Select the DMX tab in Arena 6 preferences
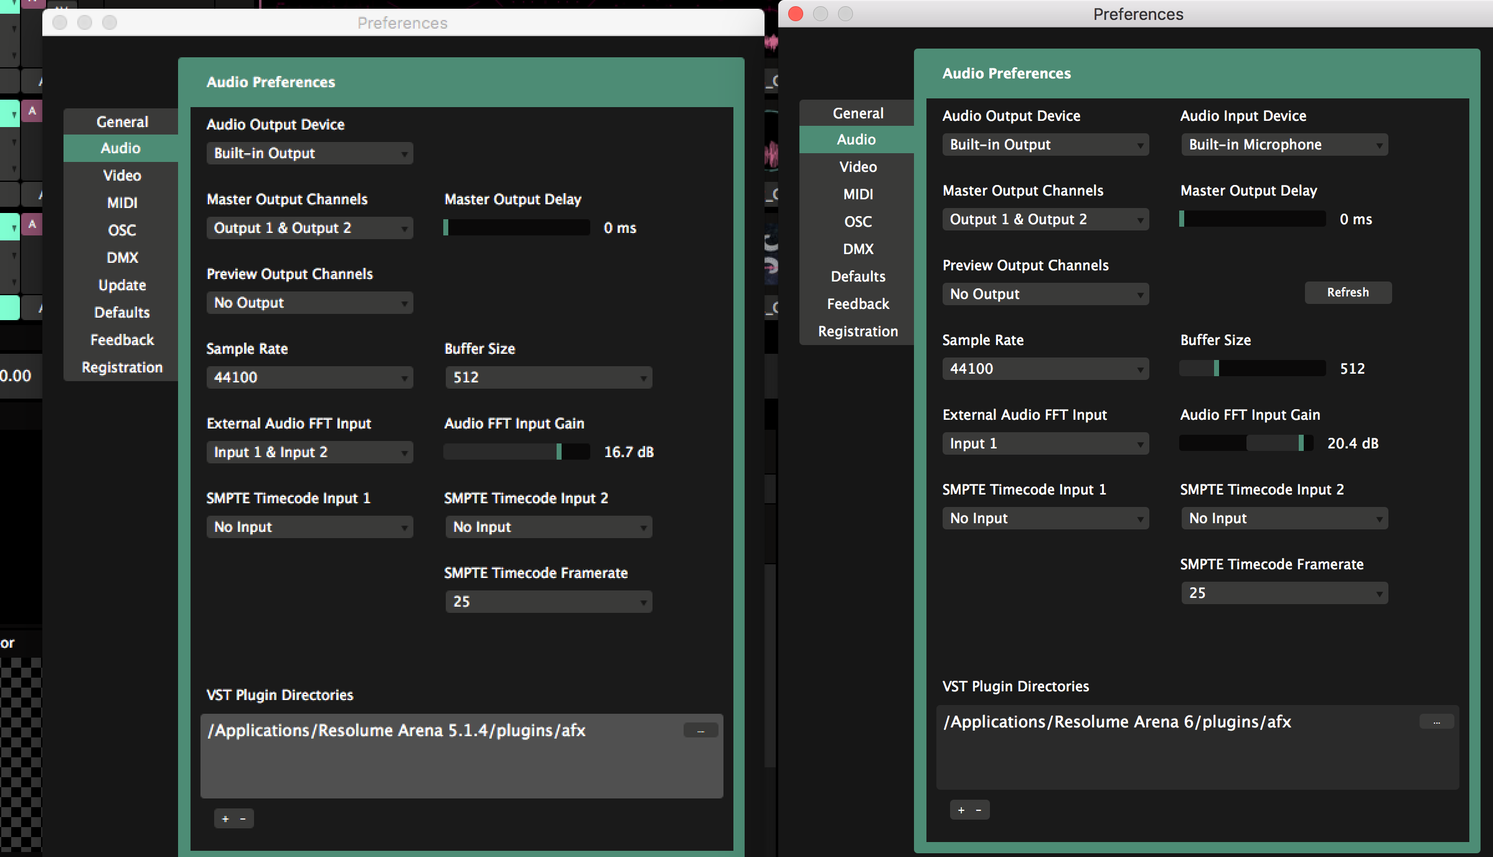Screen dimensions: 1493x857 (857, 249)
